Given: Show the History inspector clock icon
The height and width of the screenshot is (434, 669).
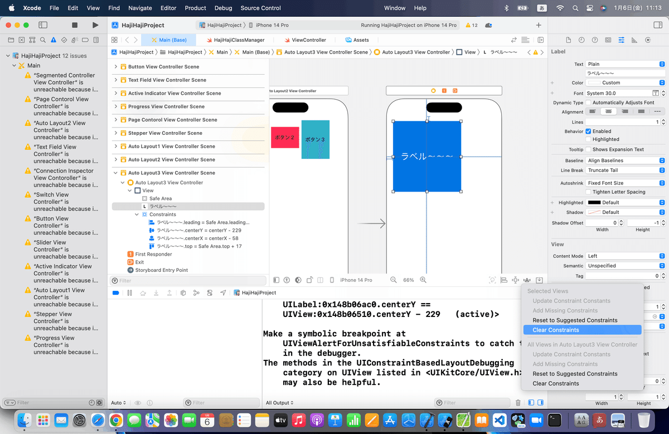Looking at the screenshot, I should pyautogui.click(x=581, y=40).
